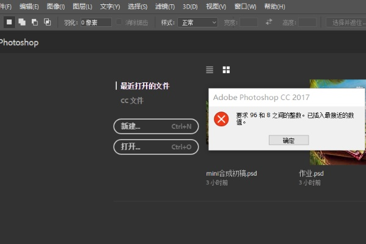366x244 pixels.
Task: Open the 3D(D) menu
Action: pos(190,7)
